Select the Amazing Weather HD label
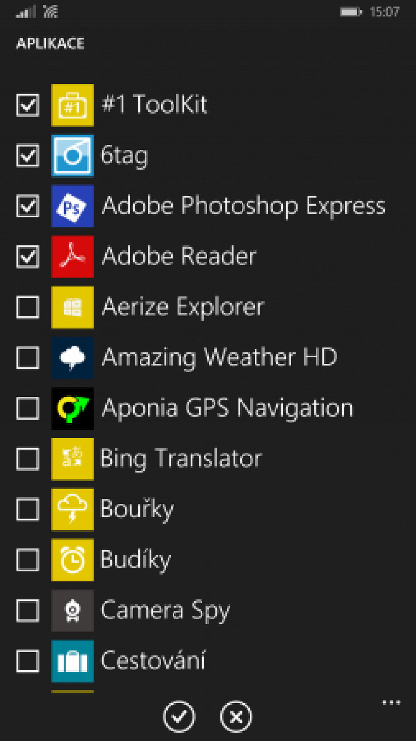 click(220, 358)
